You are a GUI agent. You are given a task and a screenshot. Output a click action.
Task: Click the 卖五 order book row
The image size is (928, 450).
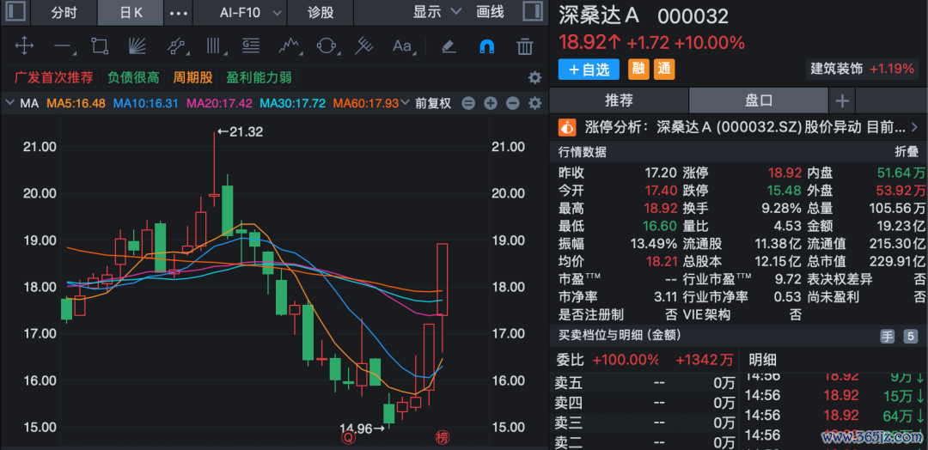(x=644, y=383)
